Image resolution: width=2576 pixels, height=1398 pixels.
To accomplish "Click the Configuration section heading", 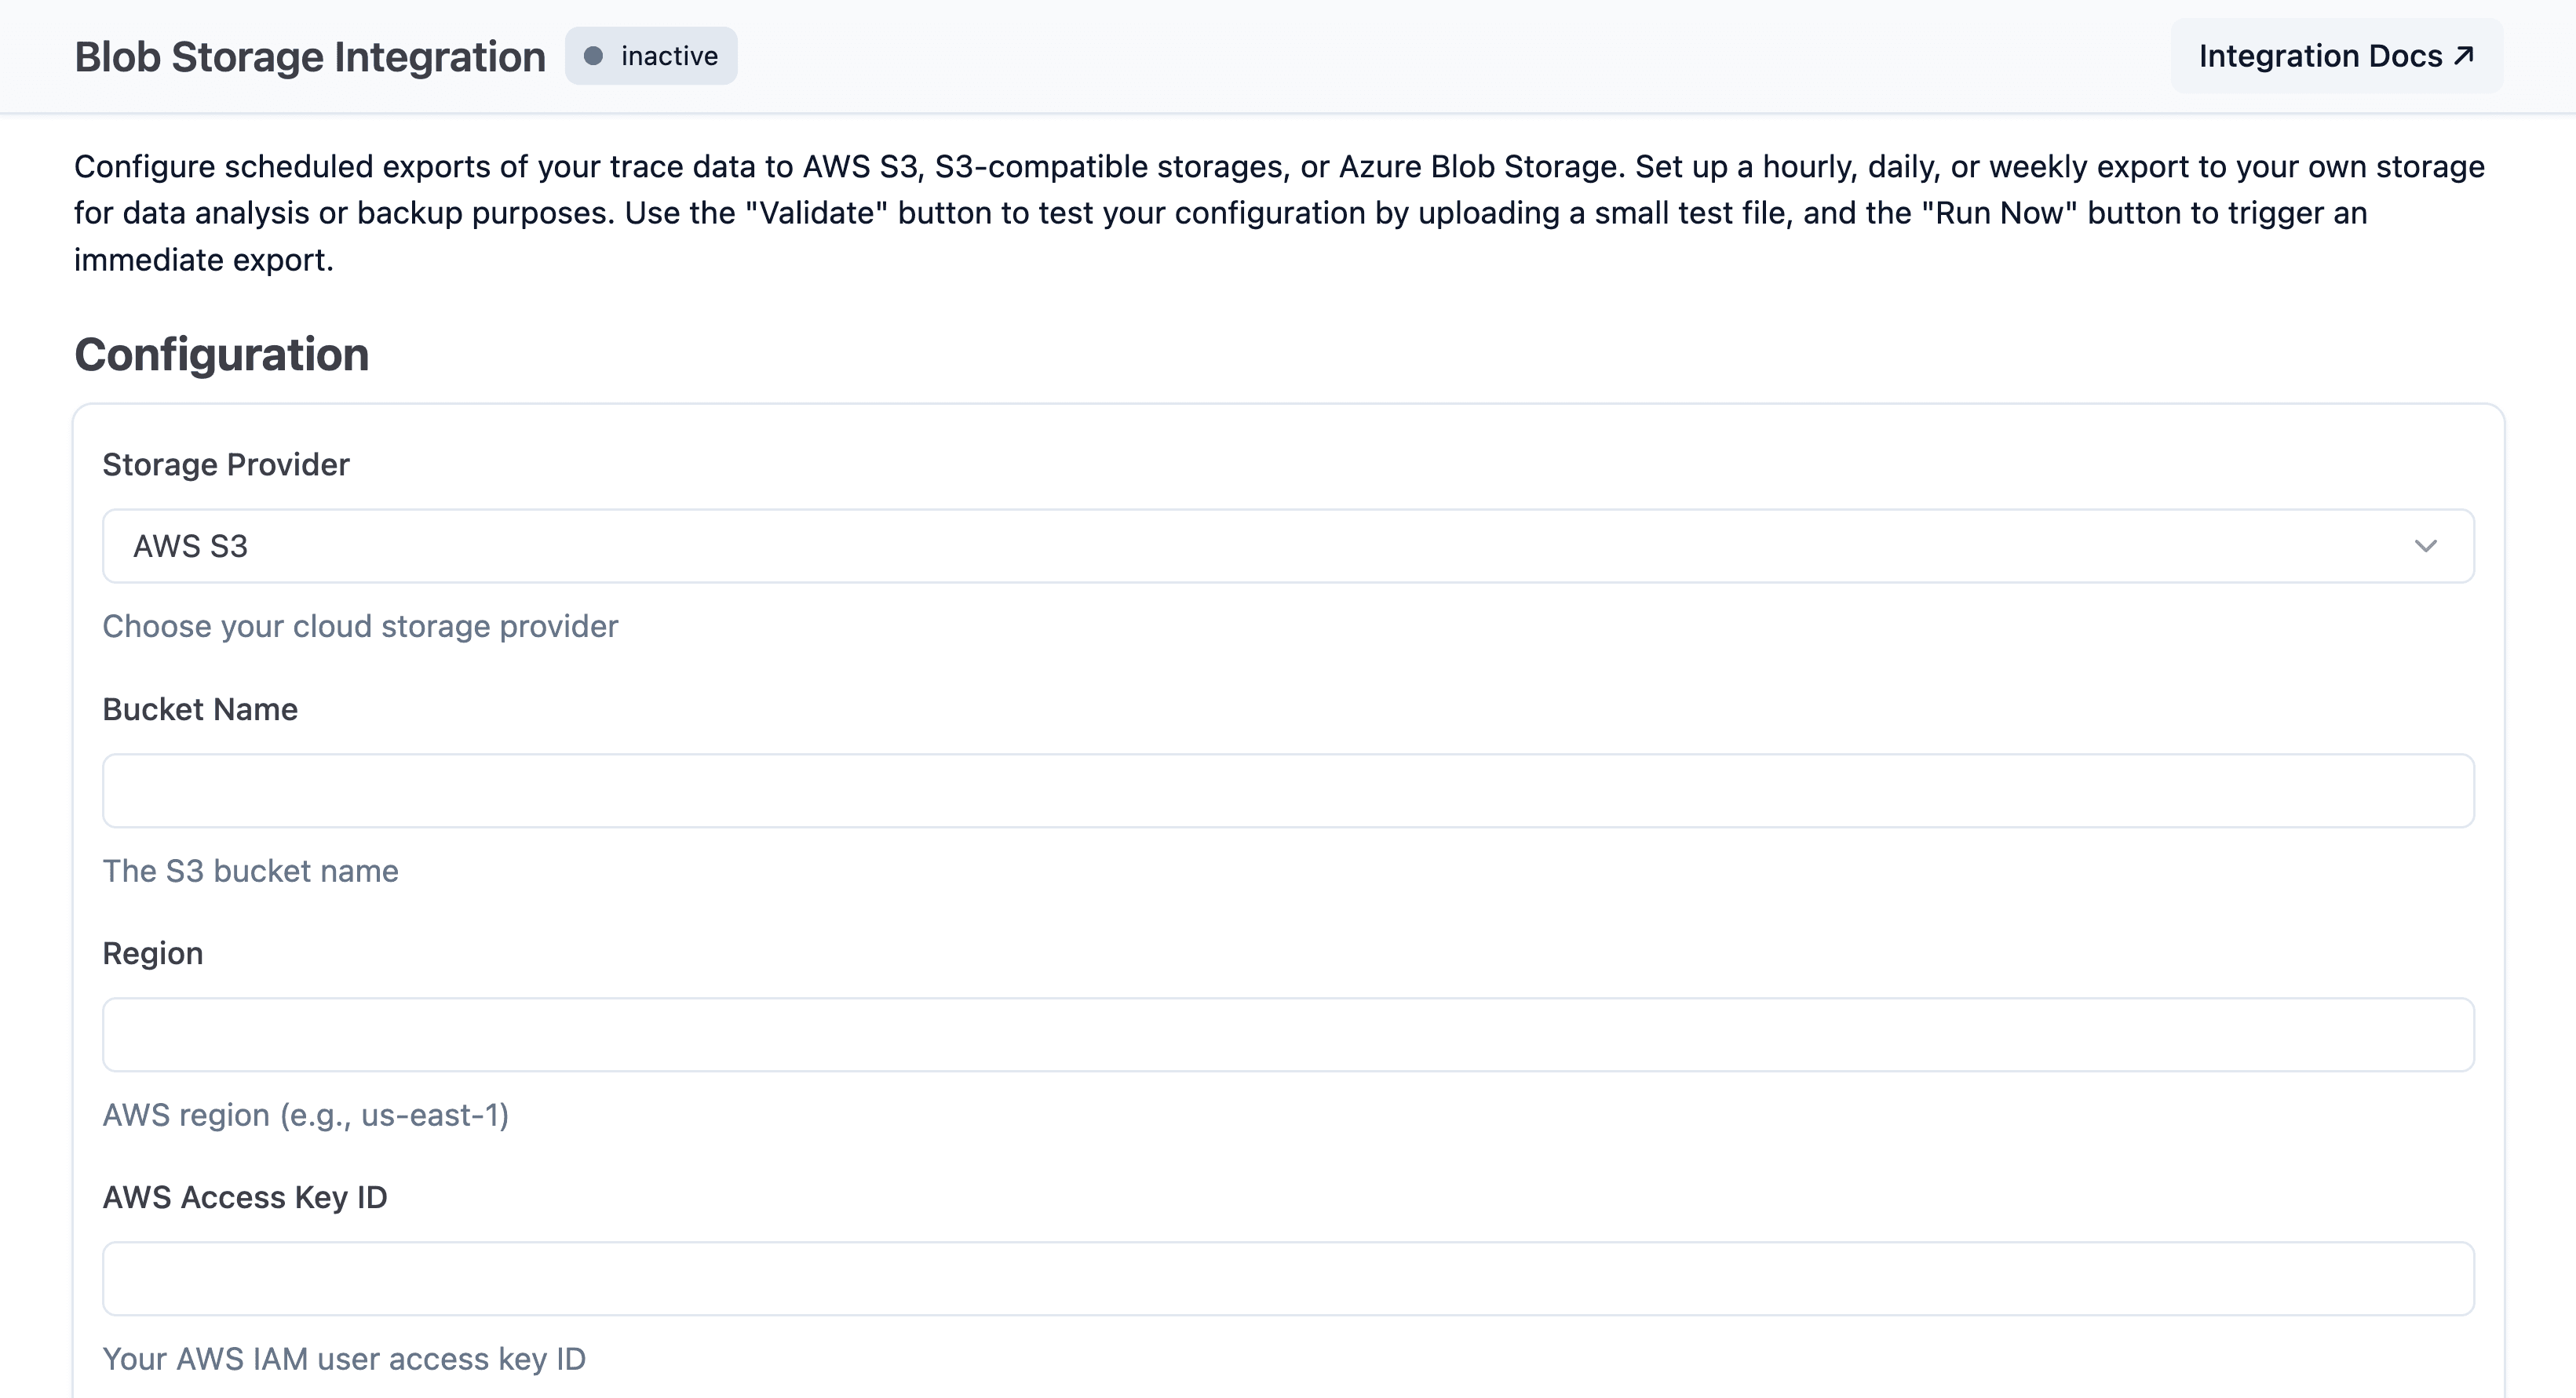I will tap(222, 355).
